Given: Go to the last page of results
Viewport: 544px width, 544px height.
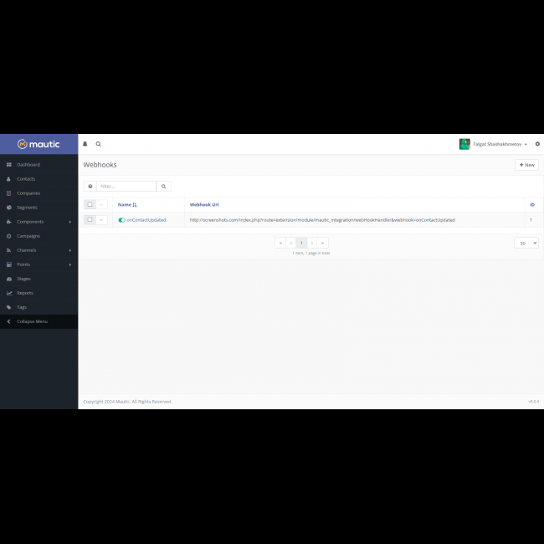Looking at the screenshot, I should 323,243.
